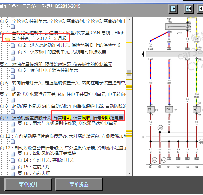Viewport: 203px width, 195px height.
Task: Click track number 102 at diagram bottom
Action: (x=178, y=167)
